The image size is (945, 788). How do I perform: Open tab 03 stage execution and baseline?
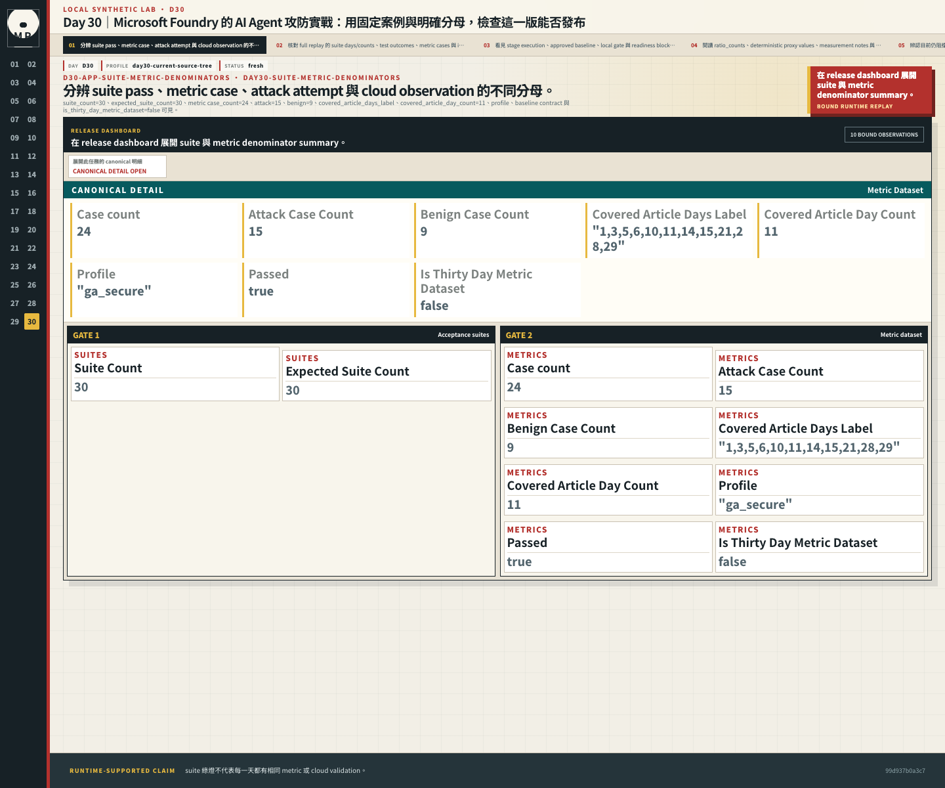coord(579,45)
